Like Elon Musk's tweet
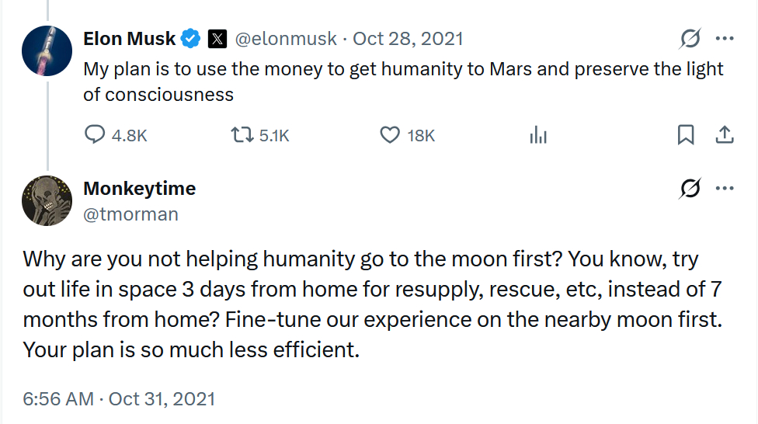This screenshot has width=758, height=424. [x=390, y=135]
